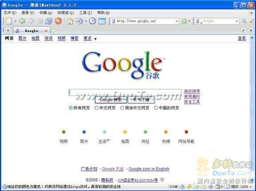Click the printer icon in the status bar

(x=196, y=187)
